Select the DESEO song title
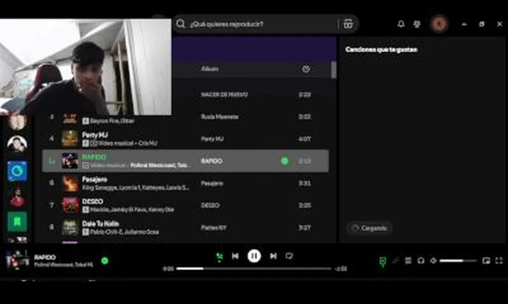Viewport: 508px width, 304px height. point(92,201)
